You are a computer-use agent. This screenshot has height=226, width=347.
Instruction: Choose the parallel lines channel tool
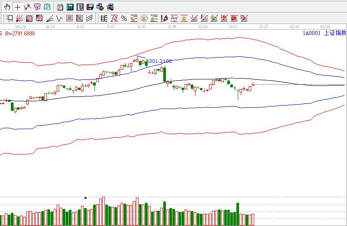(90, 18)
